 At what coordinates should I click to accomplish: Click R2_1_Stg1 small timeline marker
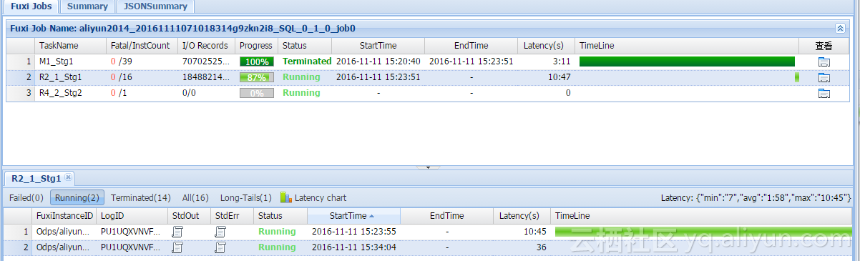797,77
